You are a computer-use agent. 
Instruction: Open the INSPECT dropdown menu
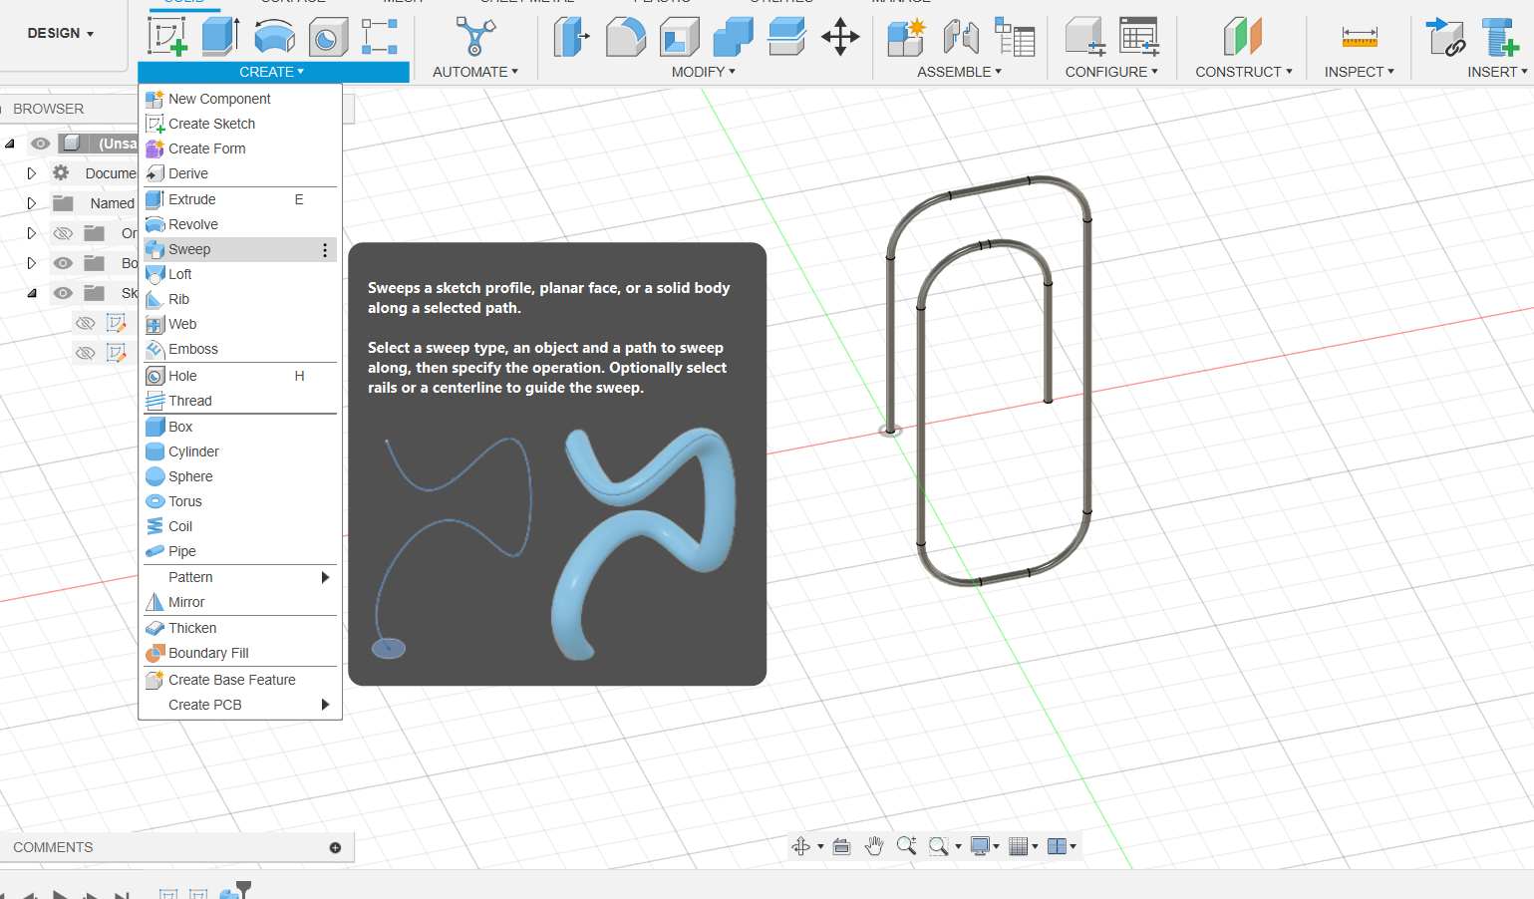click(1360, 72)
